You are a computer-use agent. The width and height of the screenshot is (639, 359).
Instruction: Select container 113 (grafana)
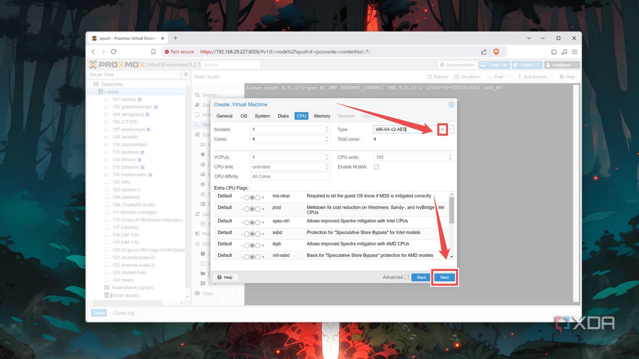[x=125, y=152]
